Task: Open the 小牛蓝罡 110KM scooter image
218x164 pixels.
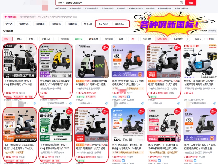Action: [x=20, y=61]
